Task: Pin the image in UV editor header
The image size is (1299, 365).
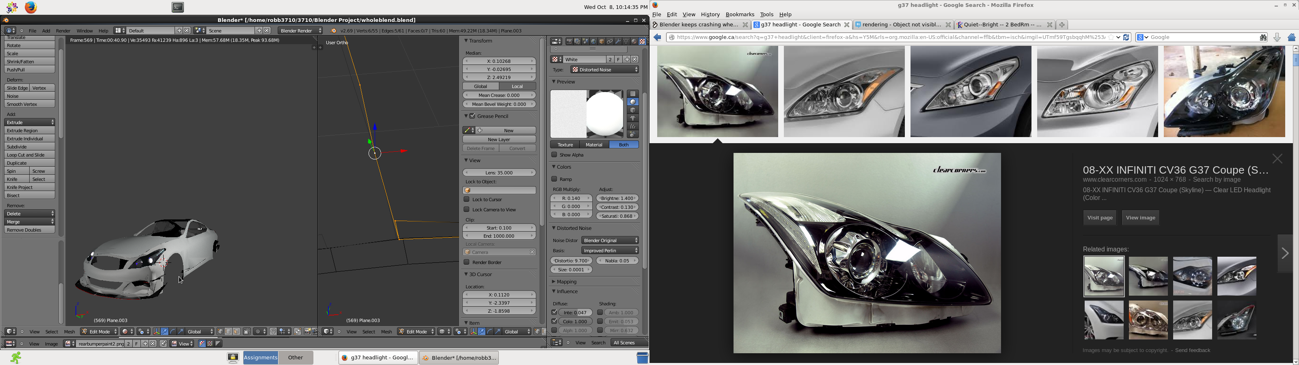Action: coord(163,344)
